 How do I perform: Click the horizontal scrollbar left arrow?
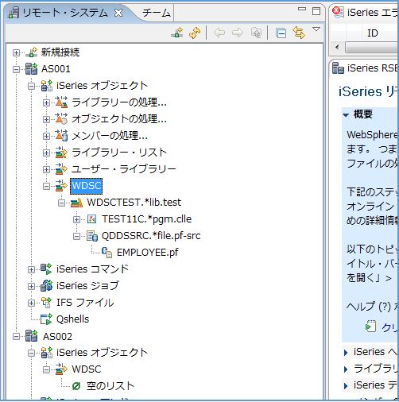pos(337,48)
